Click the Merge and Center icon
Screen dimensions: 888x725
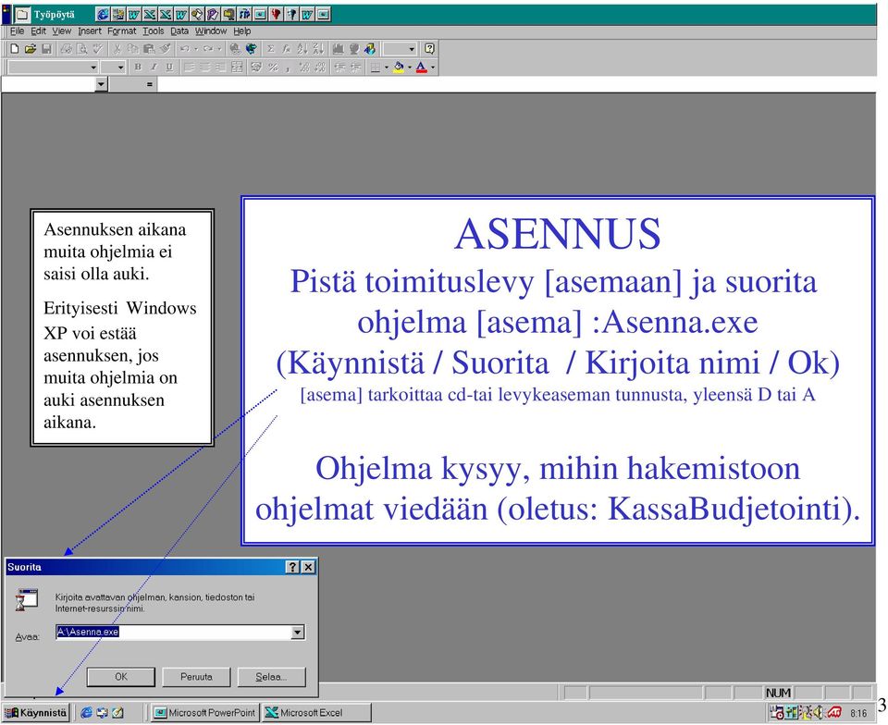[237, 68]
